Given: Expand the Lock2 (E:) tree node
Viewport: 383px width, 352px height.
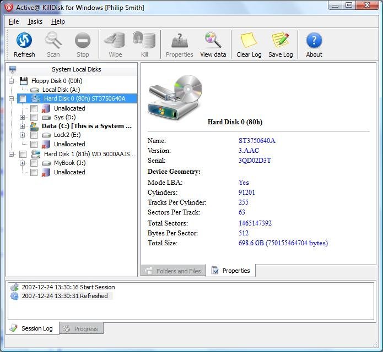Looking at the screenshot, I should [x=23, y=135].
